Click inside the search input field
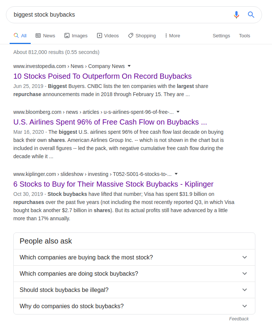Image resolution: width=272 pixels, height=330 pixels. (x=111, y=15)
